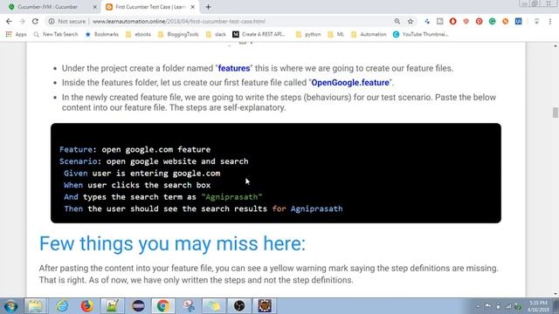The width and height of the screenshot is (559, 314).
Task: Open the New Tab Search bookmark
Action: pos(56,34)
